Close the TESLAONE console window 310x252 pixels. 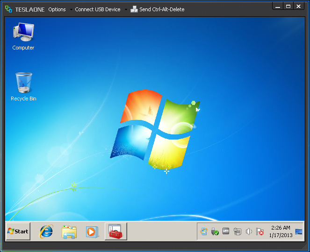point(298,7)
